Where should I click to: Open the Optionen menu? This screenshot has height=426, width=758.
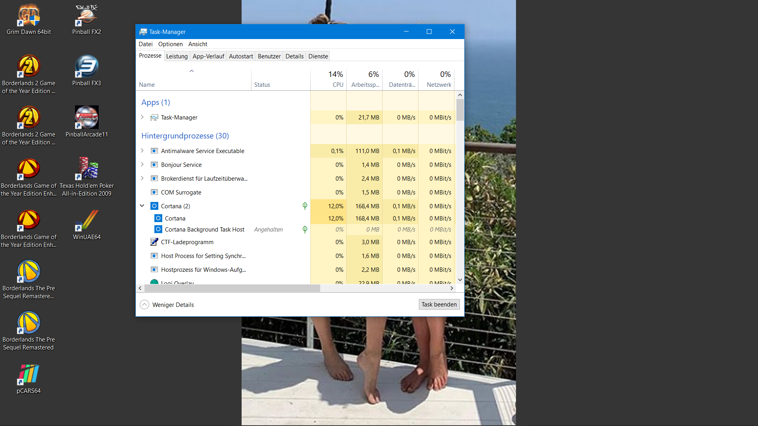tap(170, 44)
